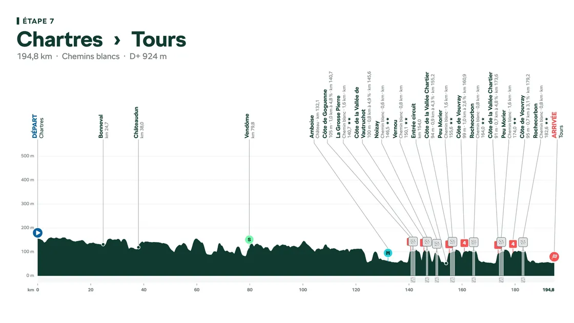
Task: Click the Côte de Vouvray label at km 179,2
Action: coord(525,106)
